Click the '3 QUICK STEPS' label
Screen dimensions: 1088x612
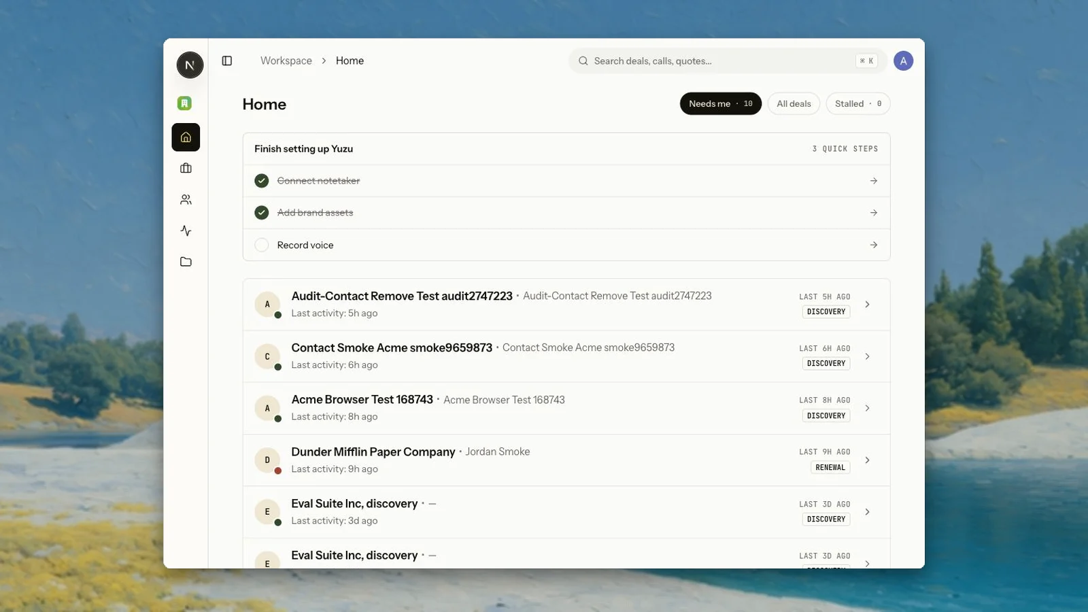click(845, 149)
